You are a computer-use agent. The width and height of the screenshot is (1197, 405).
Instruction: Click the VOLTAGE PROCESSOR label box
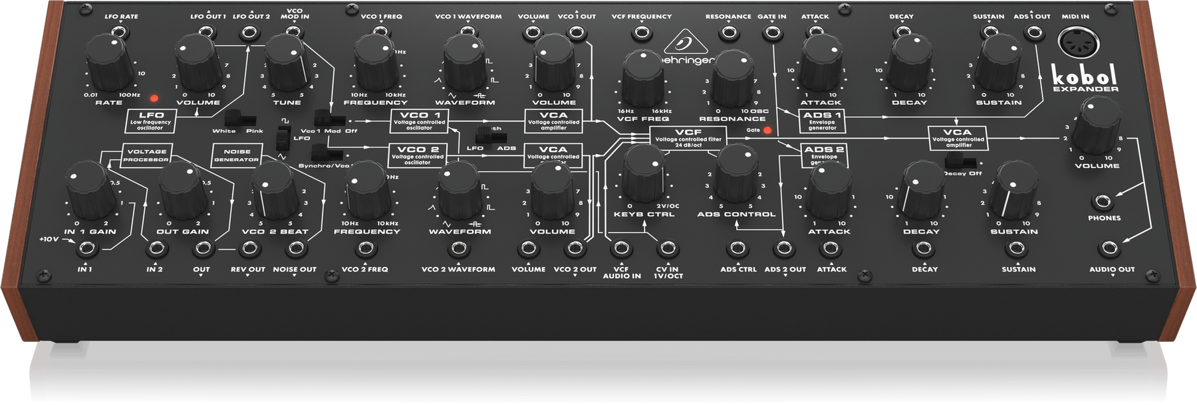(x=146, y=155)
